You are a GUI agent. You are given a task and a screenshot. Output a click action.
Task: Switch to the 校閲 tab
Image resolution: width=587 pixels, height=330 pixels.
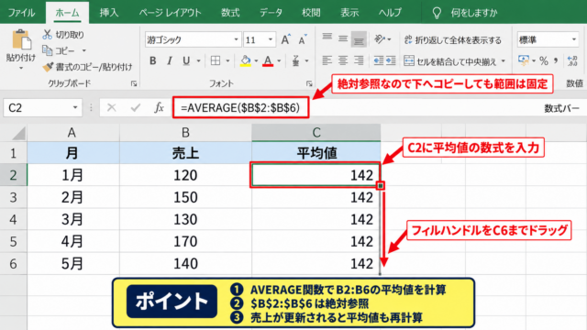(311, 12)
